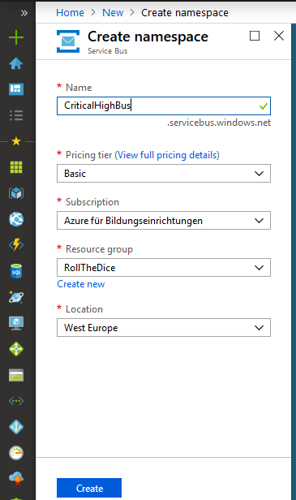This screenshot has height=500, width=296.
Task: Open View full pricing details link
Action: [167, 155]
